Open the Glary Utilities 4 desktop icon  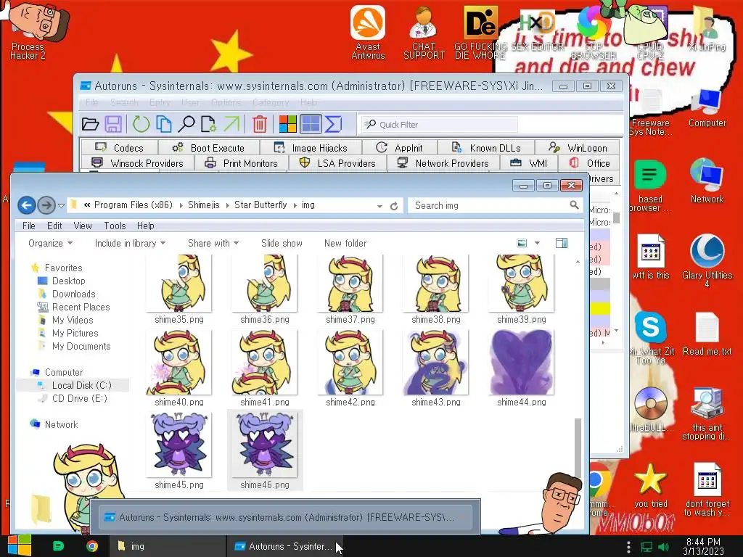707,261
